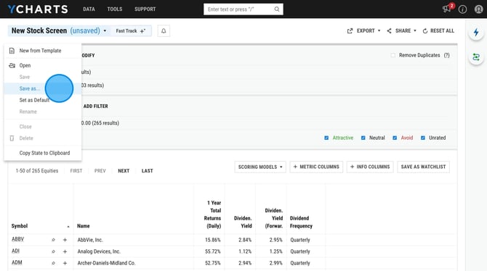
Task: Open the user account profile icon
Action: pyautogui.click(x=478, y=9)
